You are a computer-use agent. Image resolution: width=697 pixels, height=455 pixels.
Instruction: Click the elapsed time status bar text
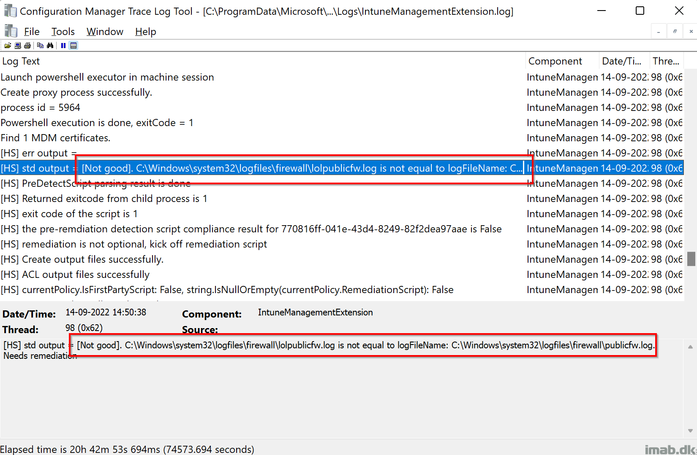[x=127, y=449]
